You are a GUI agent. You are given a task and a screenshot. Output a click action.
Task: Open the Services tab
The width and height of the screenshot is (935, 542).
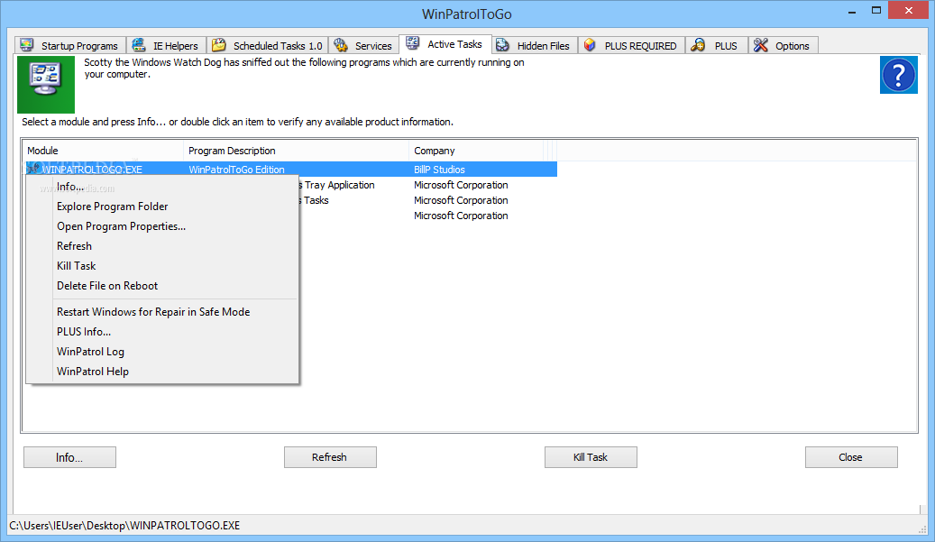363,46
